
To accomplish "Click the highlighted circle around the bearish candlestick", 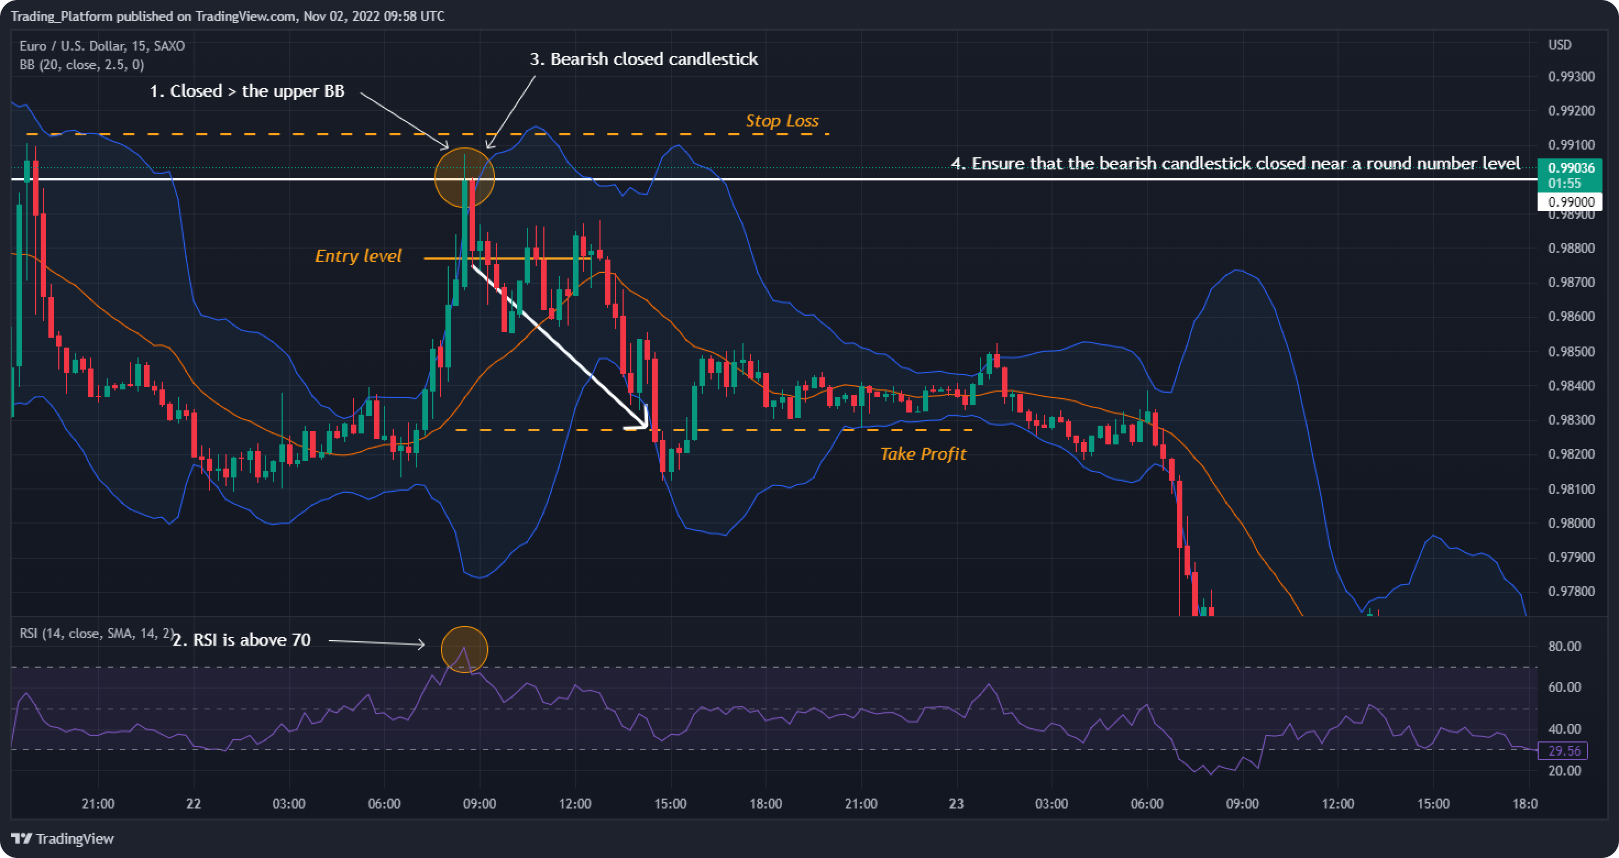I will 465,178.
